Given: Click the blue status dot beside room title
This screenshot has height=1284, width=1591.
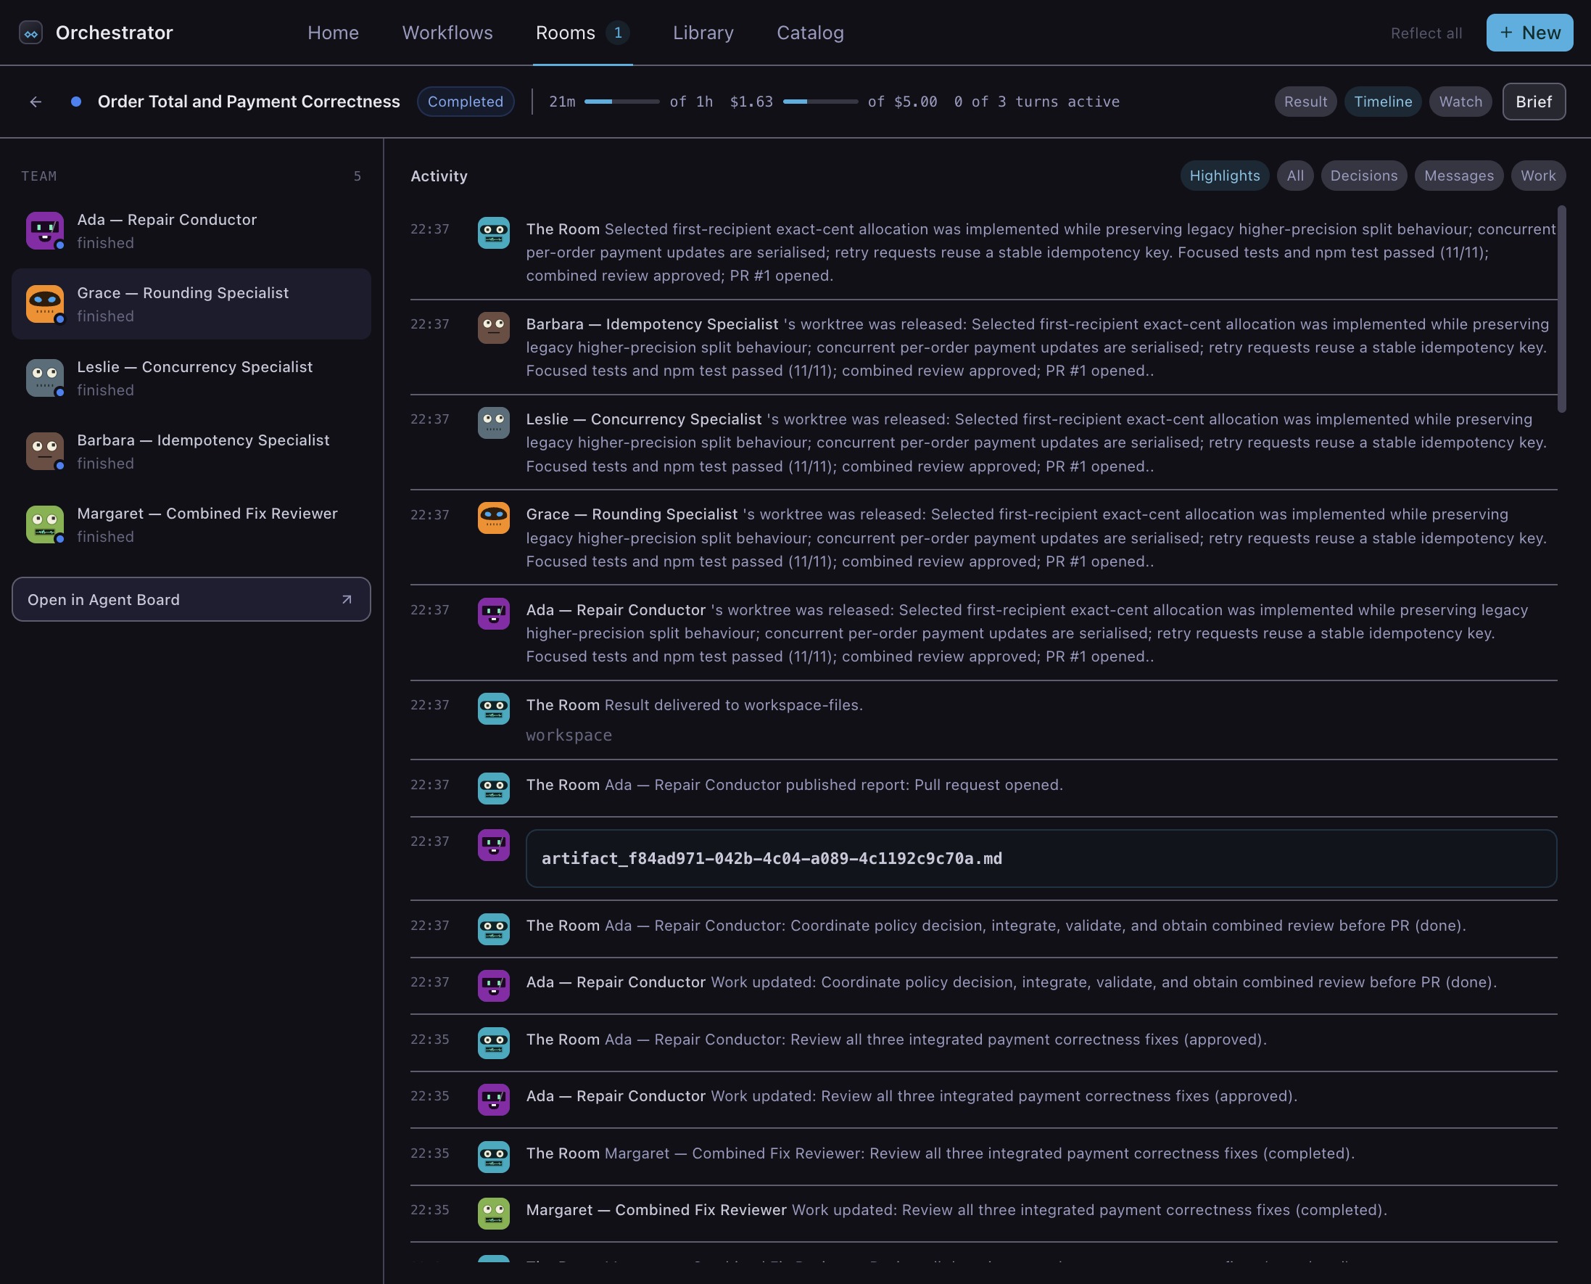Looking at the screenshot, I should click(x=75, y=102).
